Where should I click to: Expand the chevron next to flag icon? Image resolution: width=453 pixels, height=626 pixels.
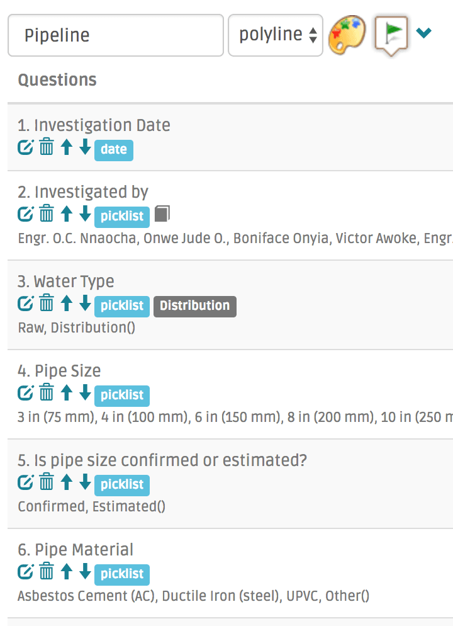pos(424,33)
